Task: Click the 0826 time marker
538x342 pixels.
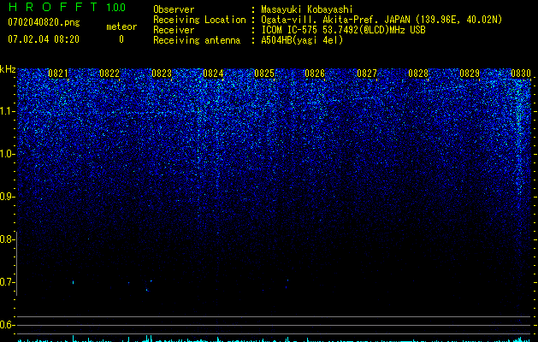Action: 315,74
